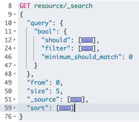Expand the folded "sort" array widget
Image resolution: width=139 pixels, height=122 pixels.
click(65, 108)
